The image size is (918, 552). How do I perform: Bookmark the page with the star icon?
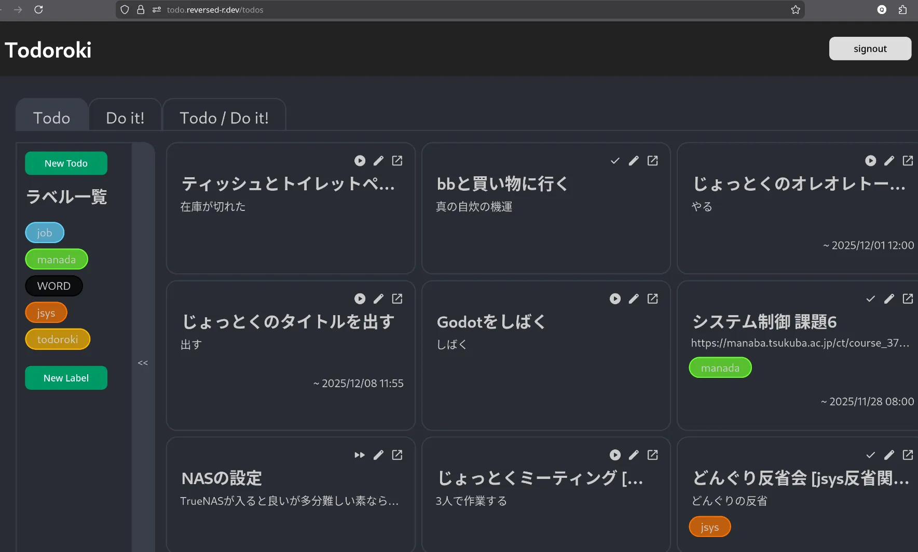coord(795,9)
